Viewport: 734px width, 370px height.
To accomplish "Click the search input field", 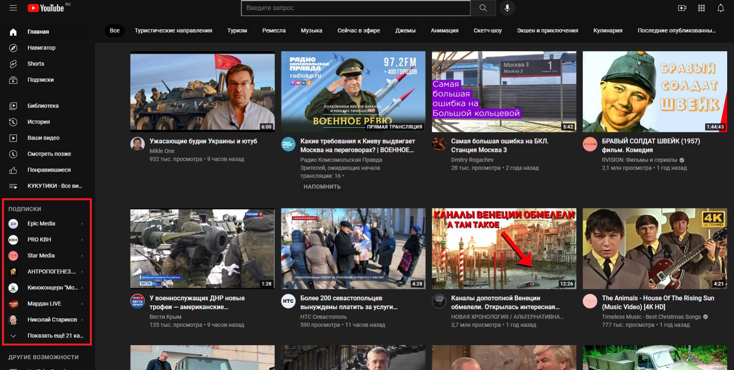I will [355, 8].
